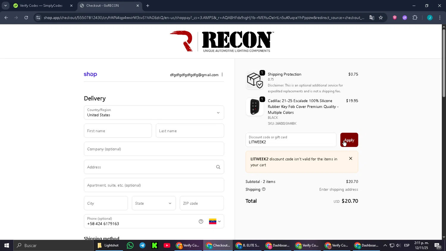Viewport: 446px width, 251px height.
Task: Open Chrome profile J avatar
Action: coord(430,18)
